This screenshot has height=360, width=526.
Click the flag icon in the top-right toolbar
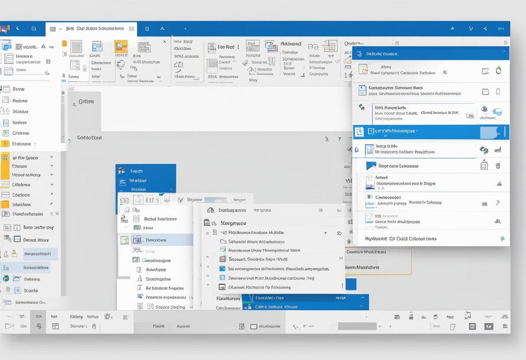pyautogui.click(x=471, y=28)
